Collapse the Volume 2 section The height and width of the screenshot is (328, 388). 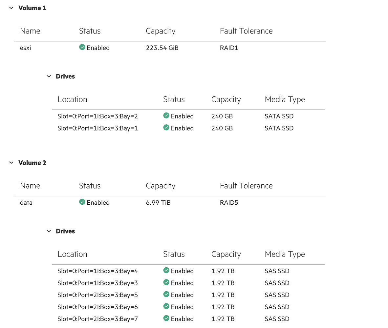pos(11,162)
